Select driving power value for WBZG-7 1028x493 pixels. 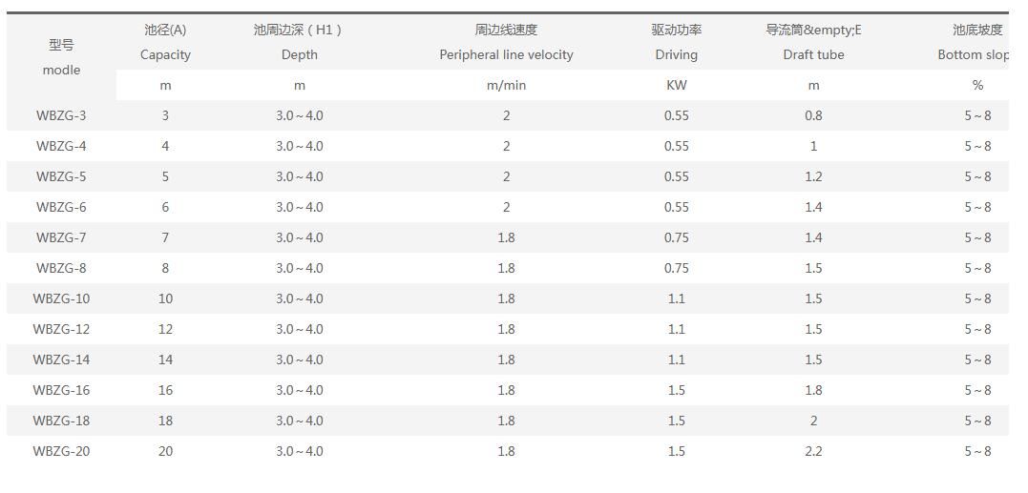click(x=676, y=237)
